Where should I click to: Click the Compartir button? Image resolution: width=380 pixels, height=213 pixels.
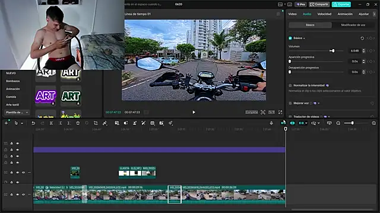(319, 4)
